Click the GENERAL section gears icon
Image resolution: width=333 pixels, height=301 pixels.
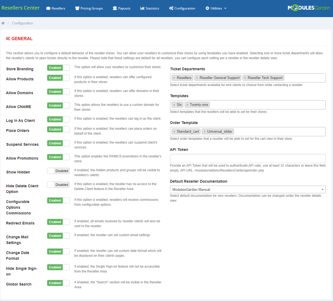(8, 39)
